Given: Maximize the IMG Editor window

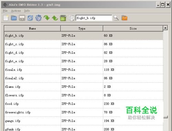Looking at the screenshot, I should 163,5.
